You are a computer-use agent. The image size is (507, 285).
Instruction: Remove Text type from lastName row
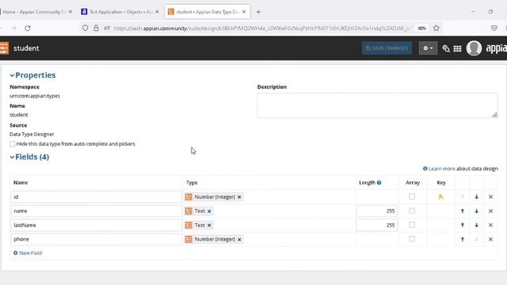pyautogui.click(x=209, y=225)
